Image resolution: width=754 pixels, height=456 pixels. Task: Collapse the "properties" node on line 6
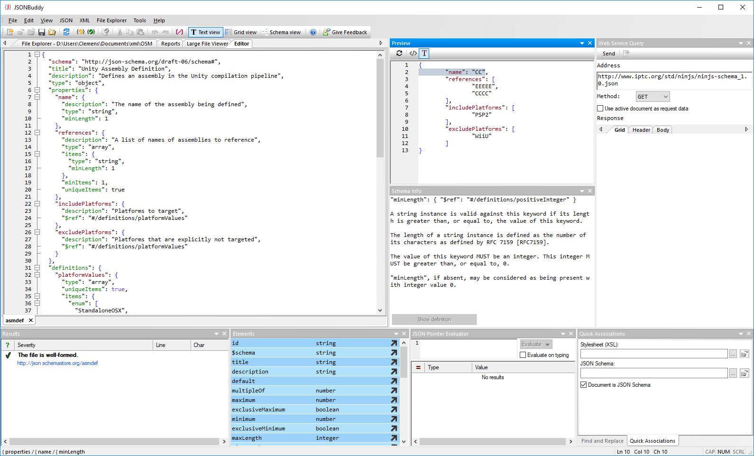click(x=37, y=90)
